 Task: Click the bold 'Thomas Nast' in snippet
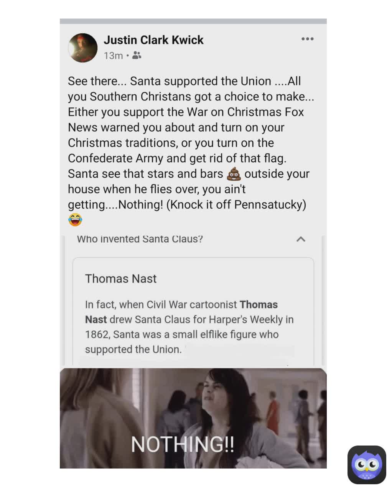181,312
